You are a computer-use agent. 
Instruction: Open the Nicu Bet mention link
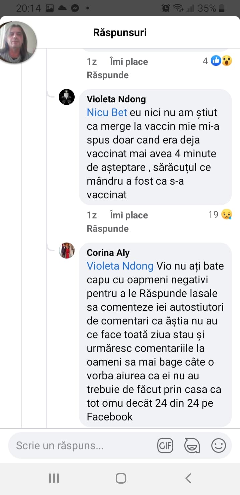click(107, 112)
